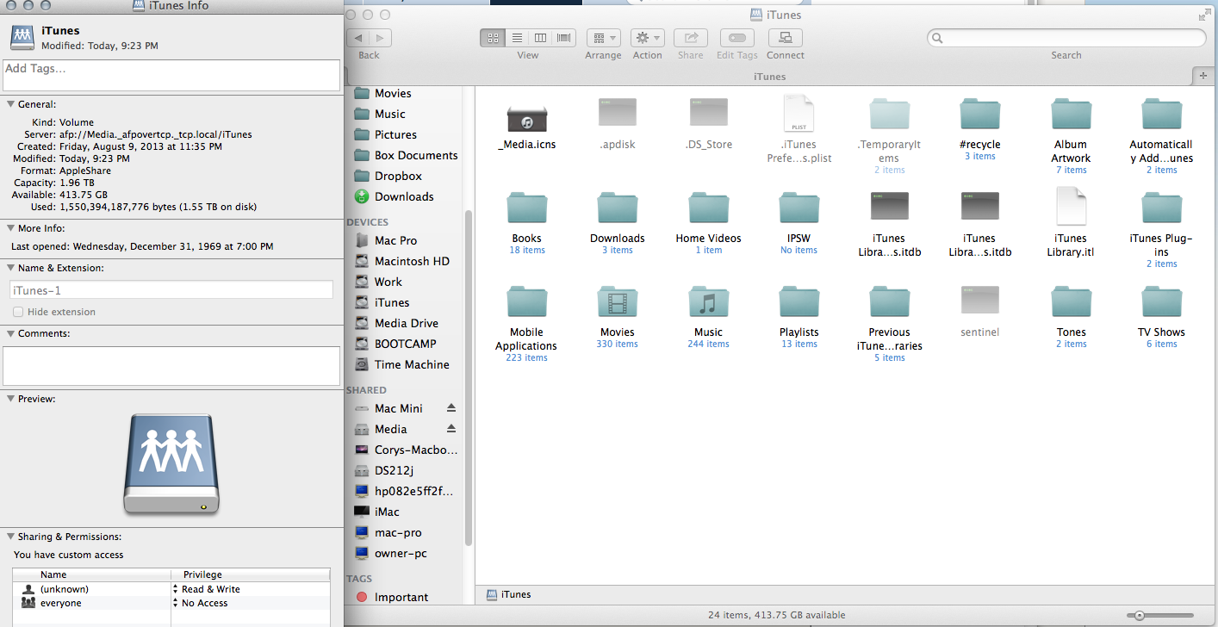Switch Finder to Cover Flow view

[564, 38]
